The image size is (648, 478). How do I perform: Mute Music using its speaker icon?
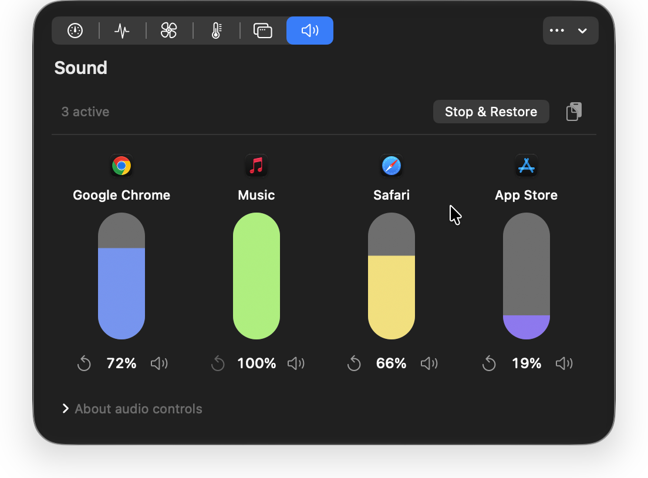[296, 363]
